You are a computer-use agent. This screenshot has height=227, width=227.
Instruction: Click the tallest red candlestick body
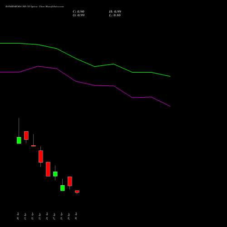[48, 169]
